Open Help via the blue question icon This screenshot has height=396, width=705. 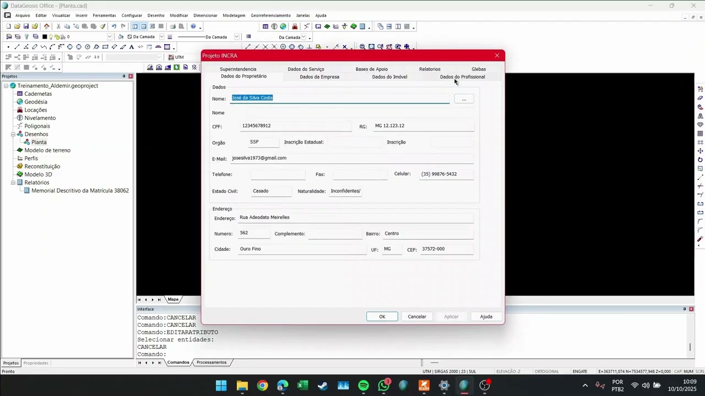193,26
